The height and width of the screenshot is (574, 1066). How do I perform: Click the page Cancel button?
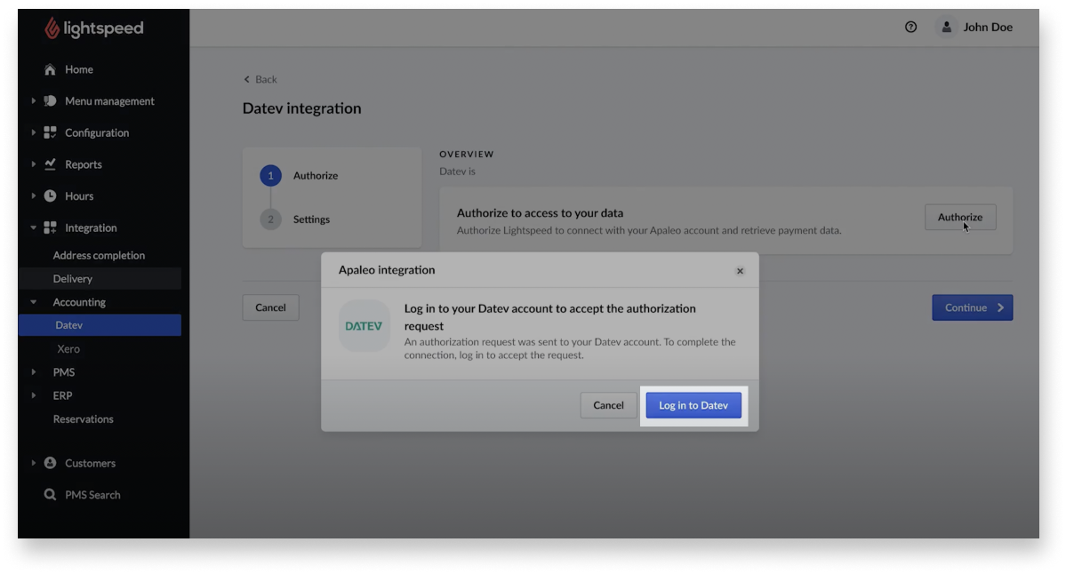click(x=270, y=307)
